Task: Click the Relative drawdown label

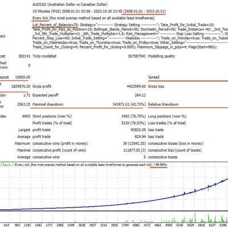Action: [163, 104]
